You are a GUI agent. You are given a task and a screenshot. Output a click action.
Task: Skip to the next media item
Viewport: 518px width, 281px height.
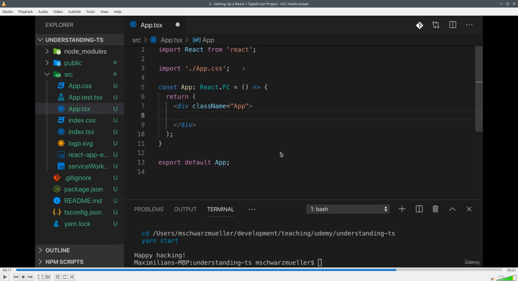pyautogui.click(x=30, y=277)
